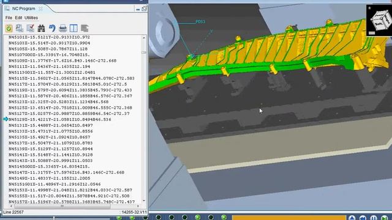Image resolution: width=392 pixels, height=220 pixels.
Task: Select the line starting N45153X-11.4998
Action: [70, 190]
